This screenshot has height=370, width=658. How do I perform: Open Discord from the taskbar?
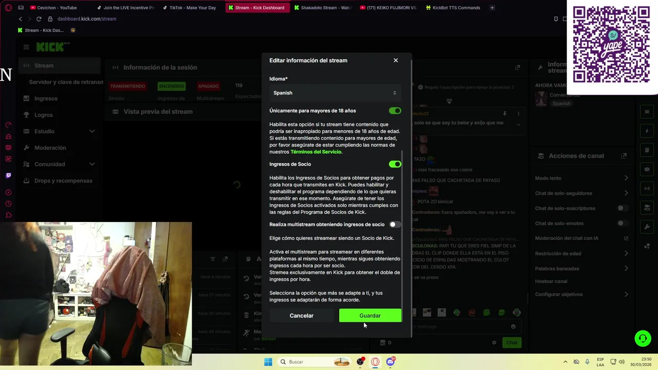pos(391,362)
